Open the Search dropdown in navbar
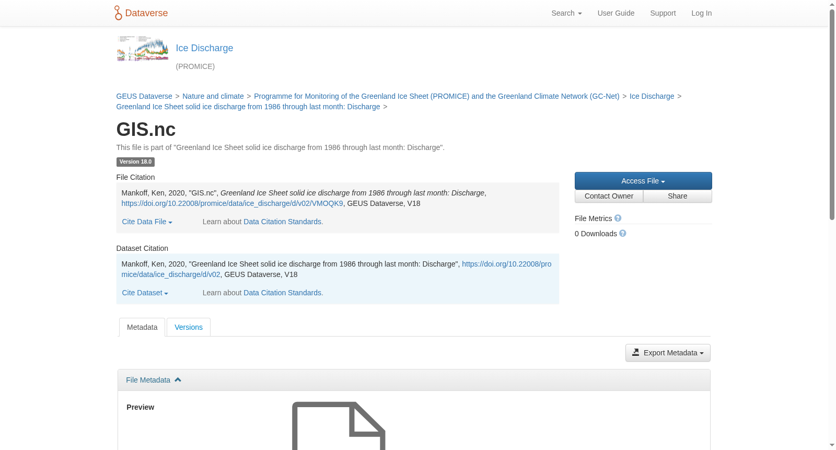Screen dimensions: 836x450 pos(566,13)
